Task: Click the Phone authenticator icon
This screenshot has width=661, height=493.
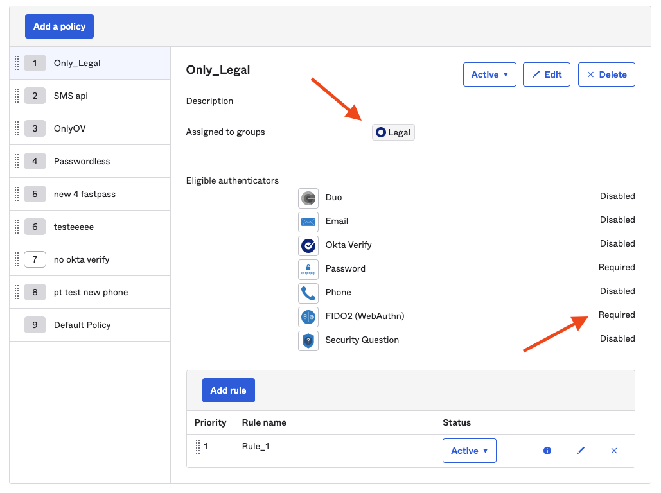Action: [308, 293]
